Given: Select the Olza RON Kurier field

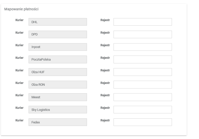Looking at the screenshot, I should (58, 85).
